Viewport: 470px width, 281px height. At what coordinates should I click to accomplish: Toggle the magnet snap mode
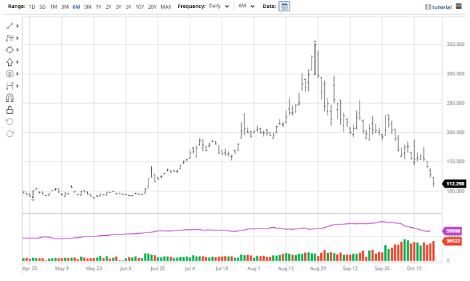click(x=9, y=98)
